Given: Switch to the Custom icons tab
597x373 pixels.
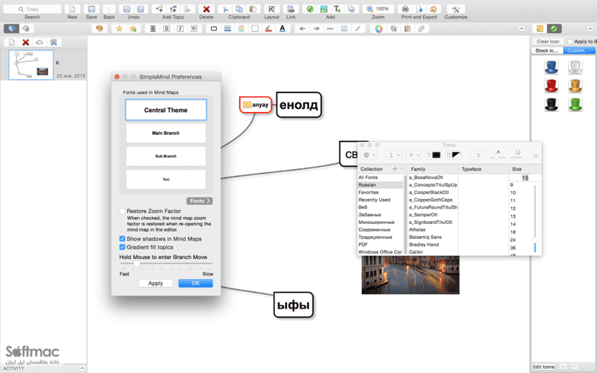Looking at the screenshot, I should [x=578, y=50].
